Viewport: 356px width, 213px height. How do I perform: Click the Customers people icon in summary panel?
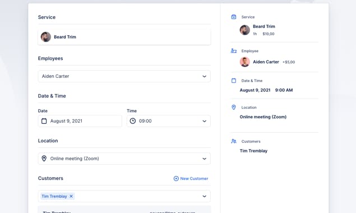click(234, 141)
